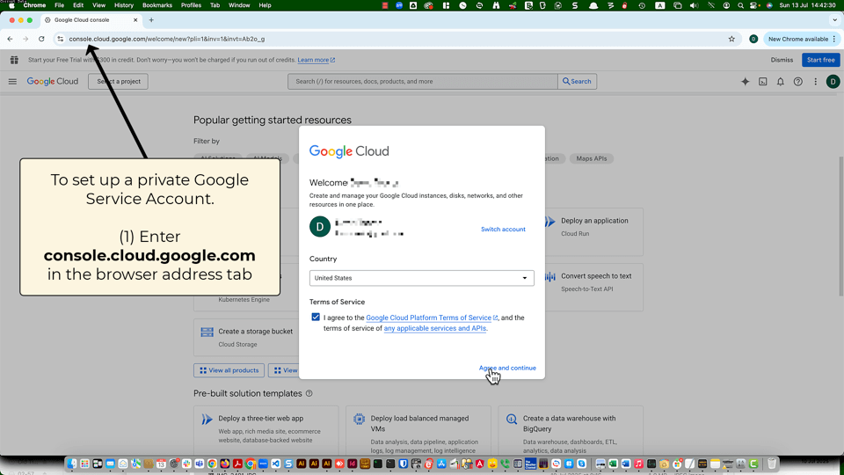Open the Chrome three-dot menu next to New Chrome available
This screenshot has width=844, height=475.
tap(834, 39)
